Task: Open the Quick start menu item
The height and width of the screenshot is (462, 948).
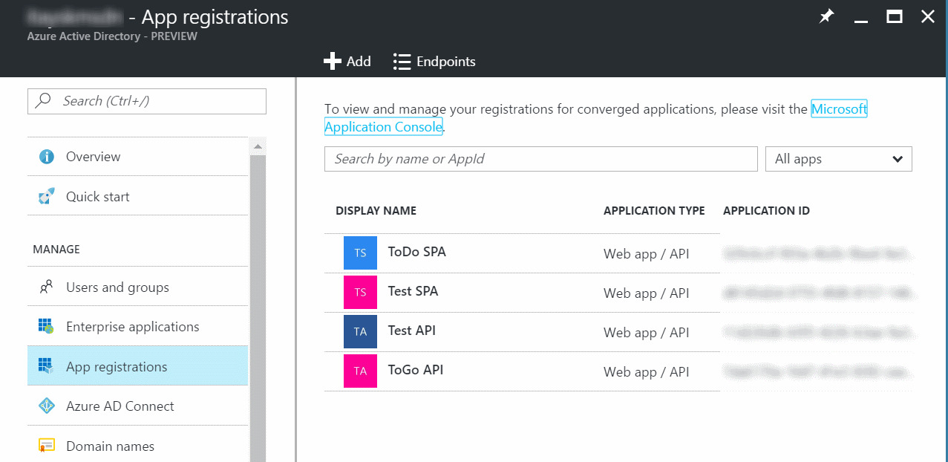Action: click(x=137, y=196)
